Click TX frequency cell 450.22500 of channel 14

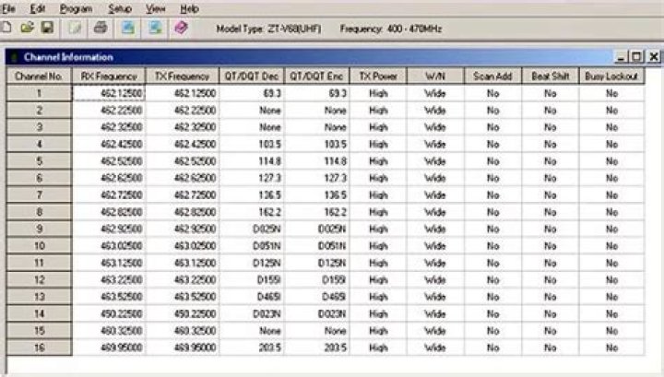tap(182, 313)
